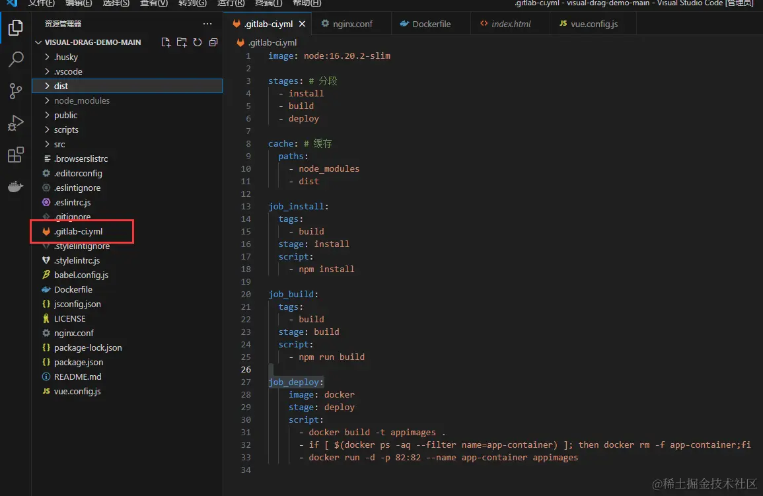
Task: Switch to the Dockerfile tab
Action: coord(431,24)
